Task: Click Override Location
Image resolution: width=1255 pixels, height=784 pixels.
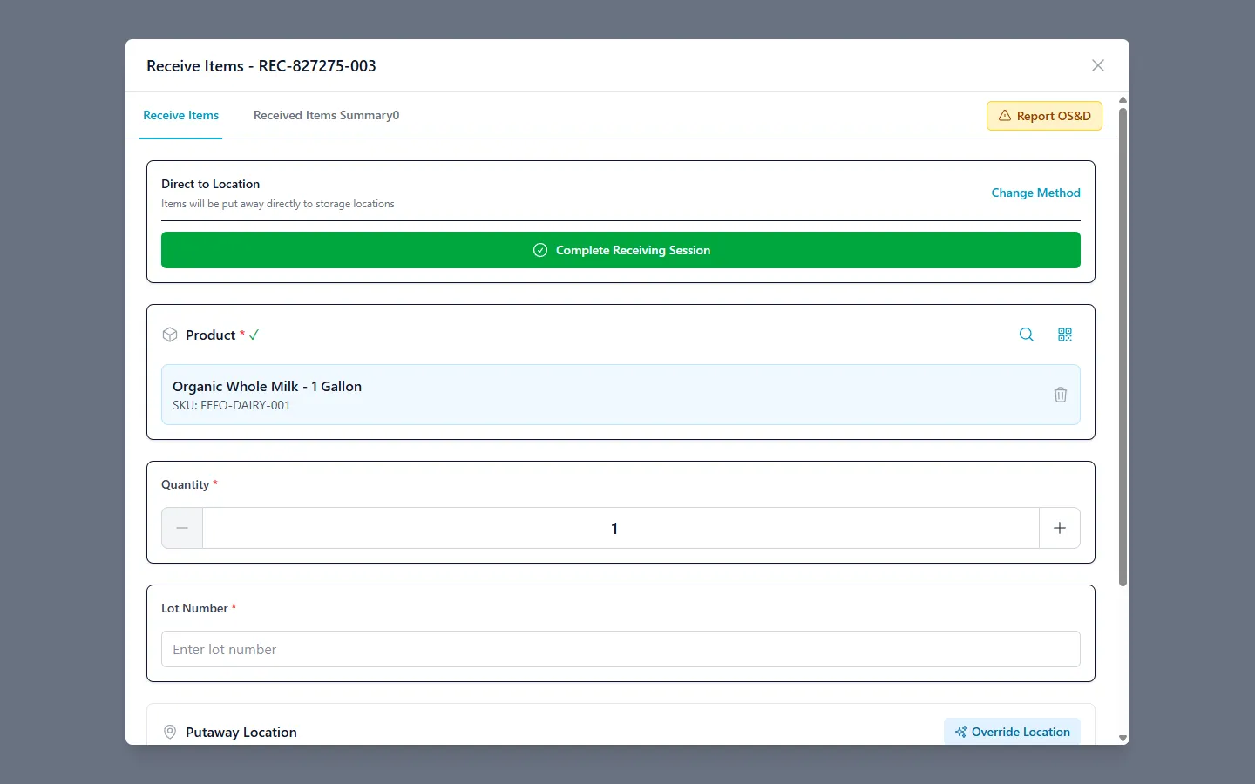Action: pos(1012,732)
